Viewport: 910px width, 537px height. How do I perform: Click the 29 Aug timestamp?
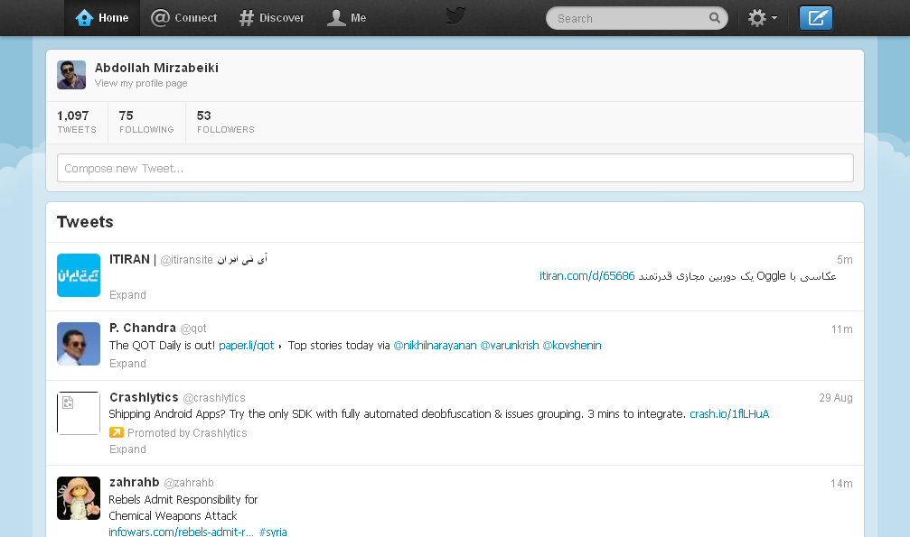point(836,398)
